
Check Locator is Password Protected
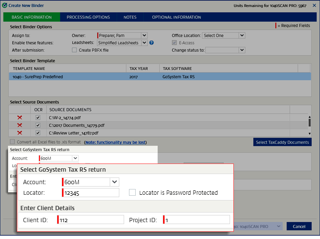(132, 192)
